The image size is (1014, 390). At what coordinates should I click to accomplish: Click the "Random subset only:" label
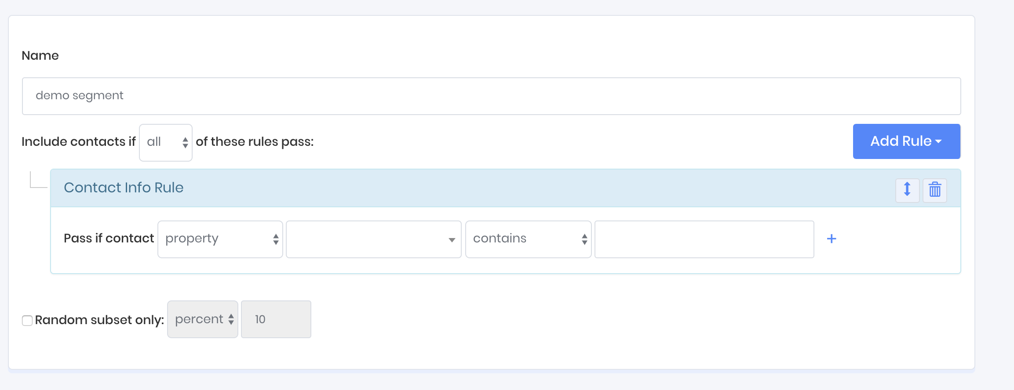tap(99, 320)
